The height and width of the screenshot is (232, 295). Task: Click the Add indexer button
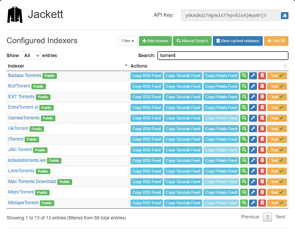[155, 41]
